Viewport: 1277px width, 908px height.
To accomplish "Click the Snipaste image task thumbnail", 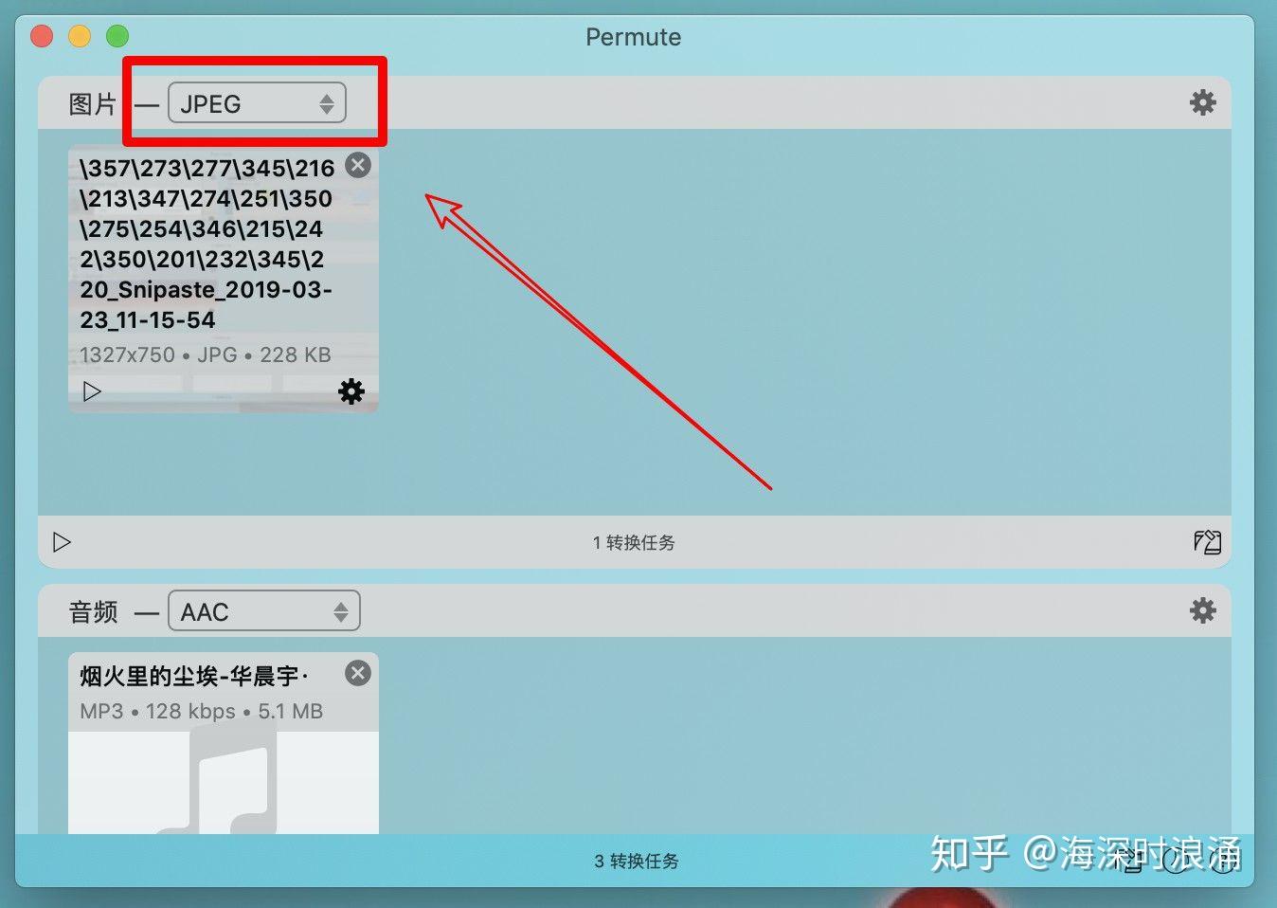I will [223, 275].
